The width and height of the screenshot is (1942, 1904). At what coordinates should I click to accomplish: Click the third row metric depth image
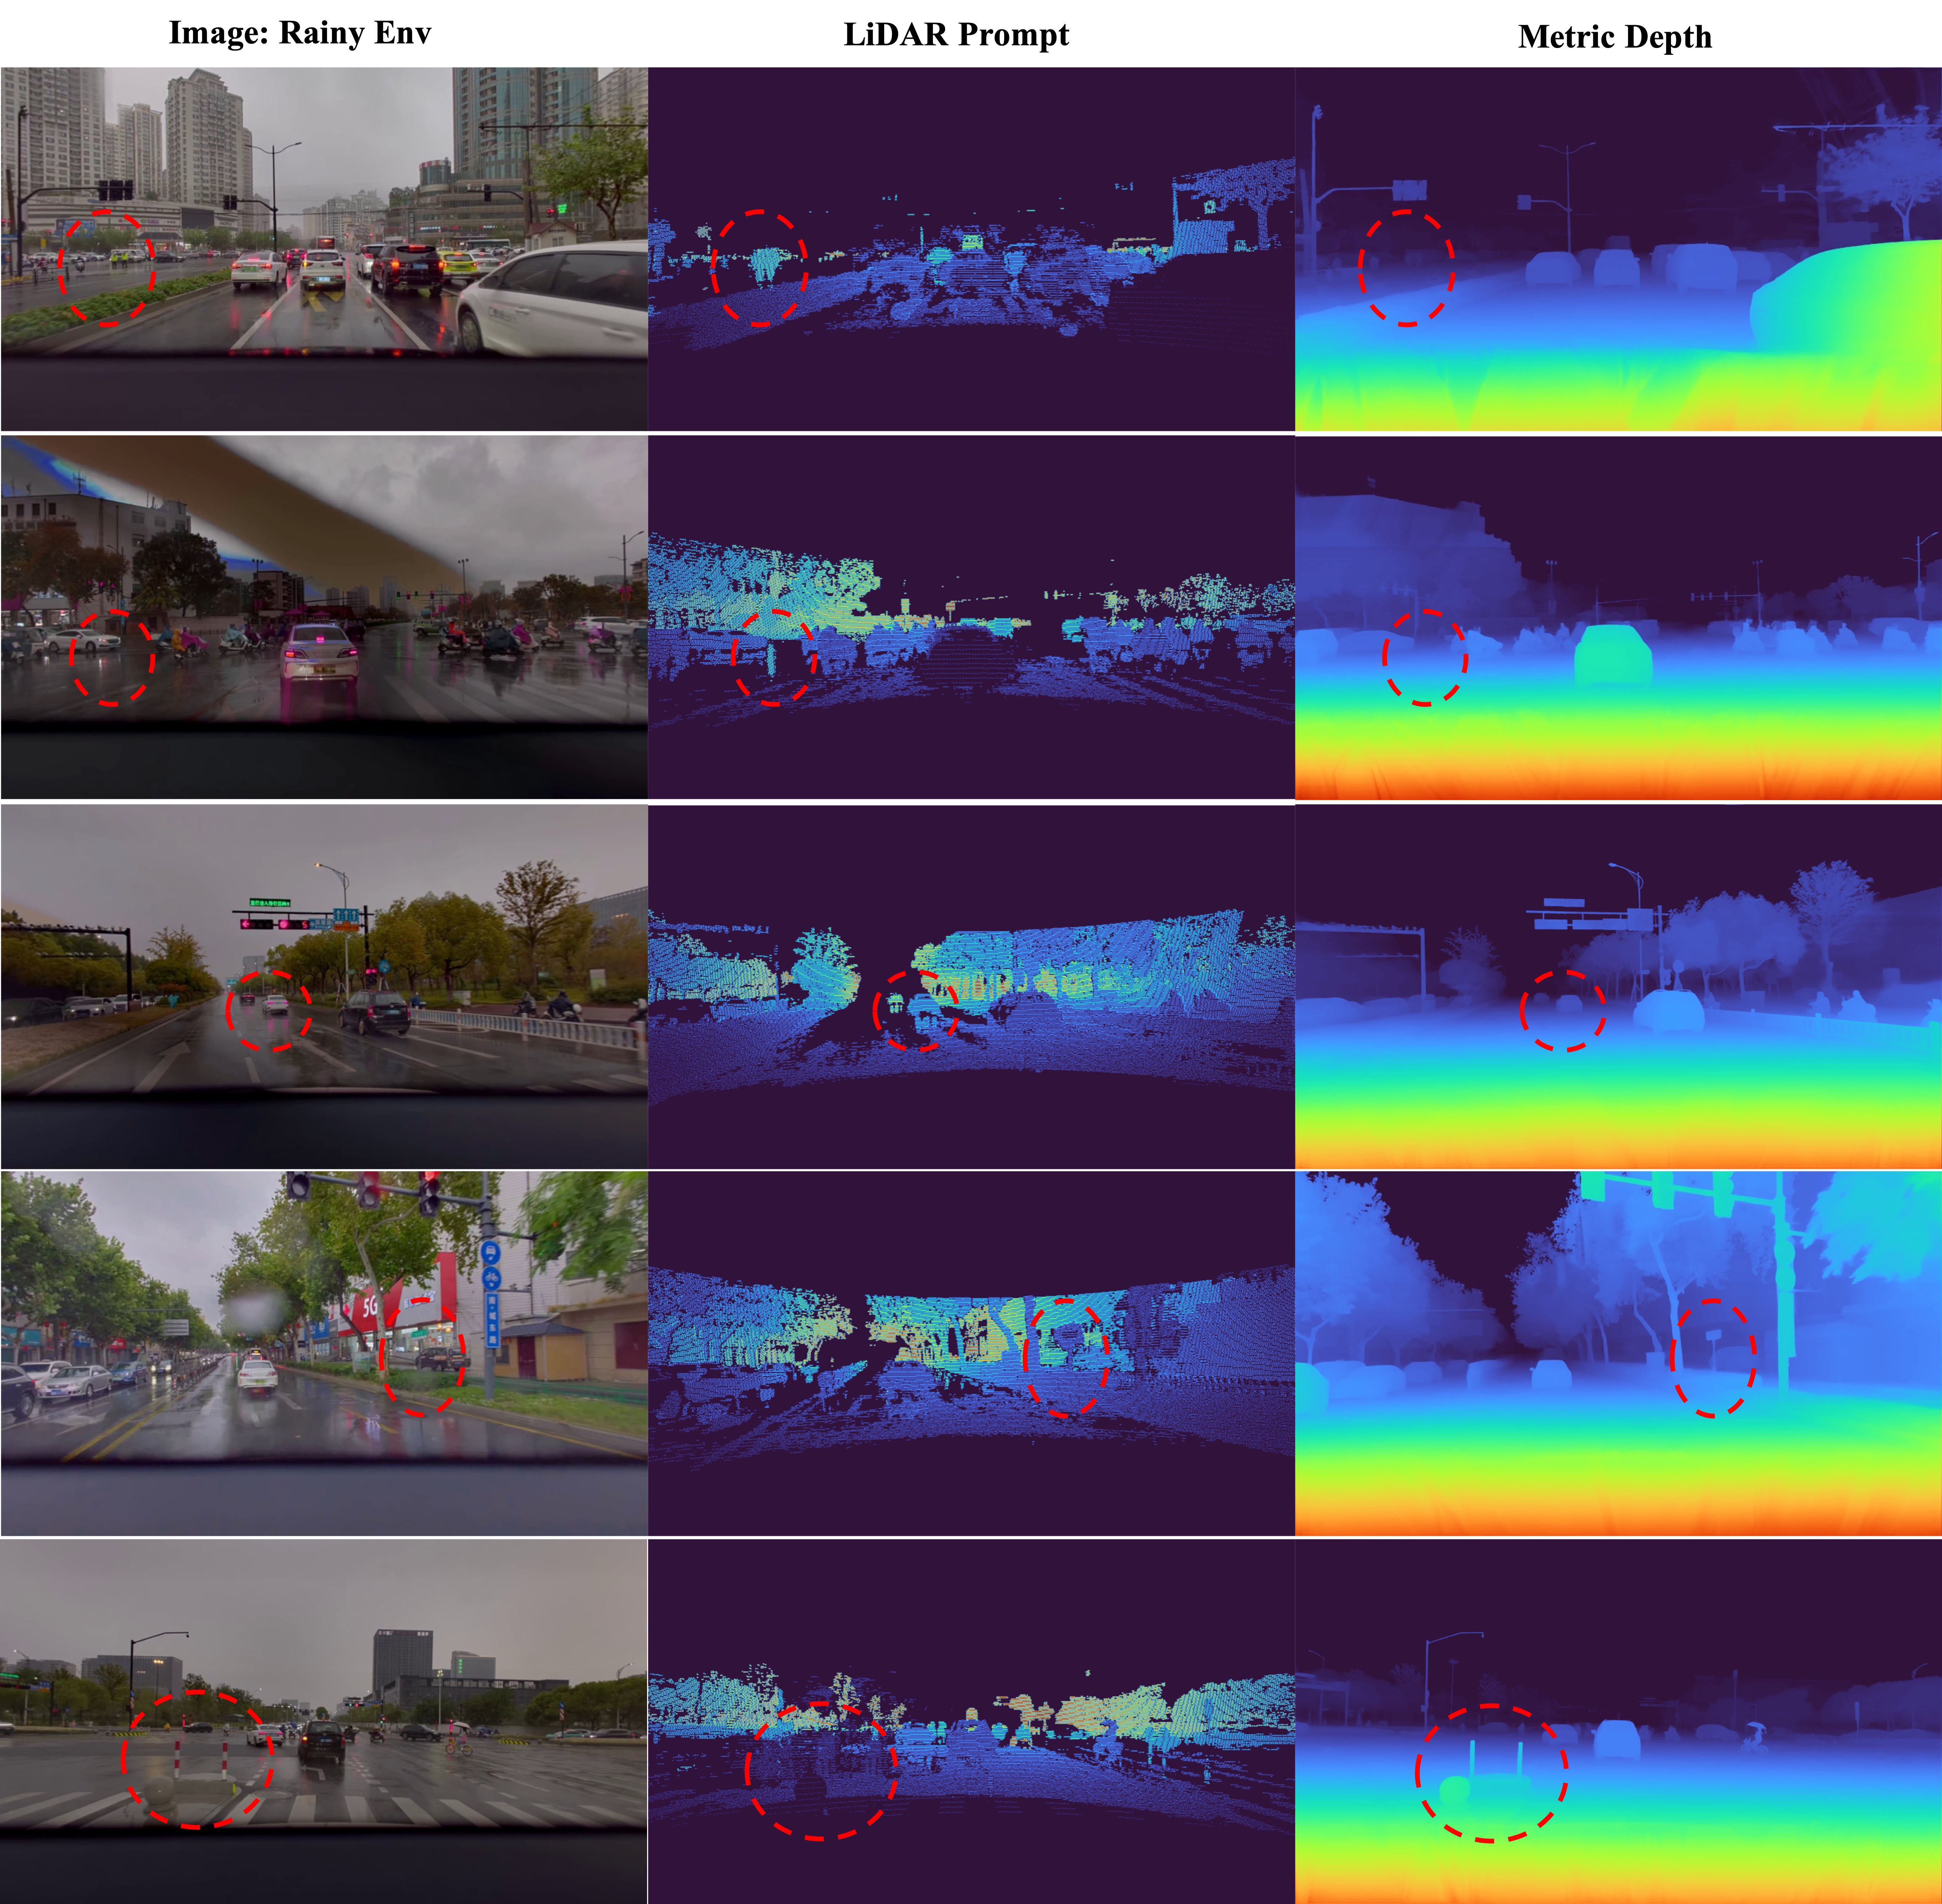click(x=1618, y=986)
